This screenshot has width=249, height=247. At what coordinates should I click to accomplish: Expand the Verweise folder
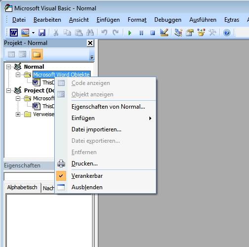tap(18, 114)
